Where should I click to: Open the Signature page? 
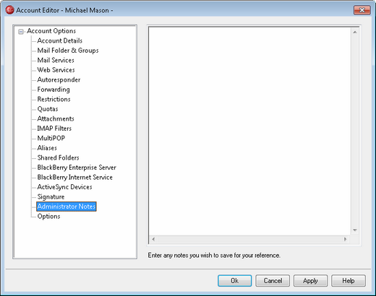pyautogui.click(x=51, y=197)
